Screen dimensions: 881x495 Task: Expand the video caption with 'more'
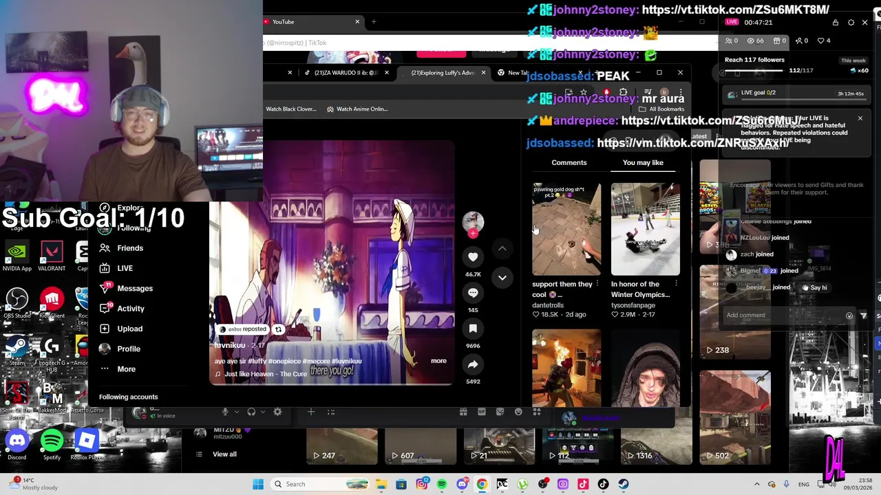coord(438,360)
